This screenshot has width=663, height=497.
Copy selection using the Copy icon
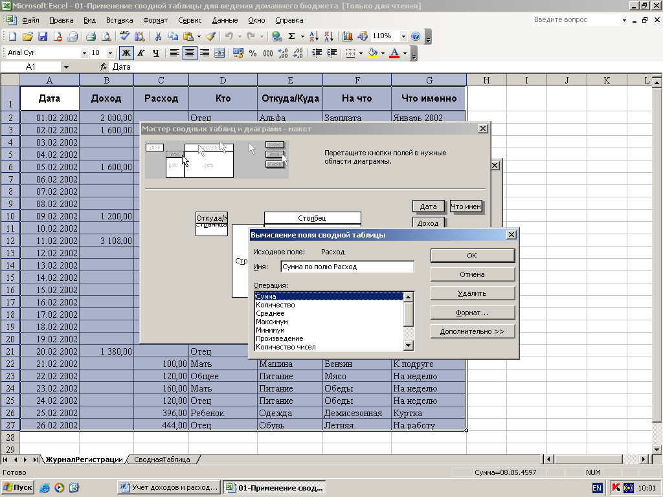click(172, 36)
